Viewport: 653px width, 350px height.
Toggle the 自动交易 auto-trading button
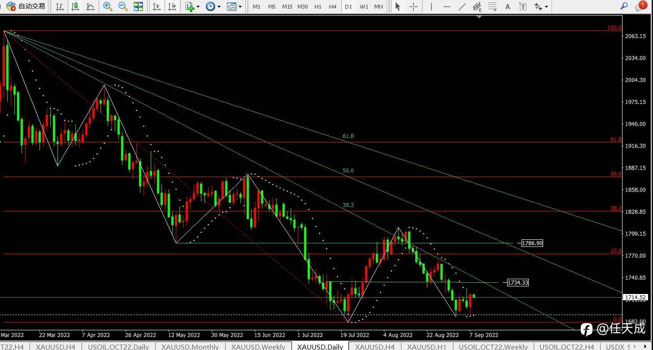(25, 6)
